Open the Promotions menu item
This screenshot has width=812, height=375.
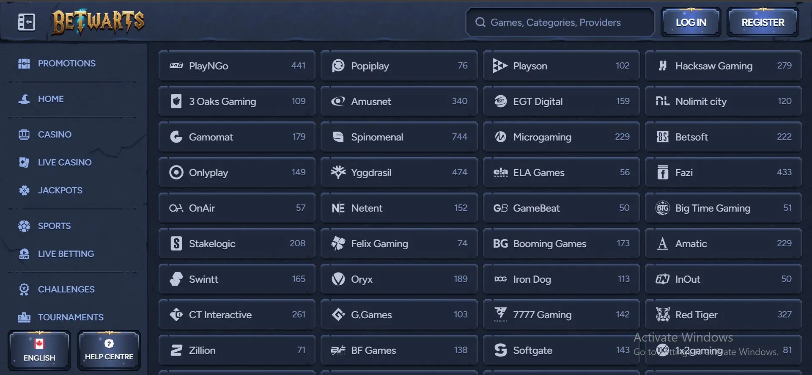coord(66,63)
